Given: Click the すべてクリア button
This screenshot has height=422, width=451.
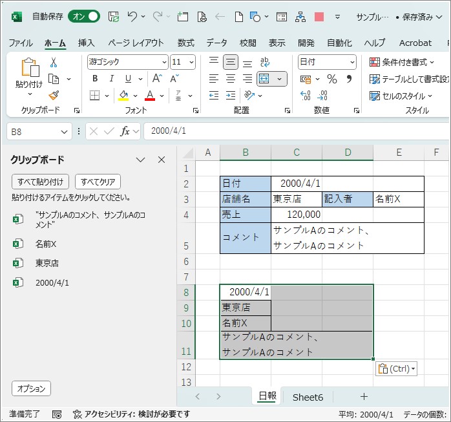Looking at the screenshot, I should pos(98,182).
